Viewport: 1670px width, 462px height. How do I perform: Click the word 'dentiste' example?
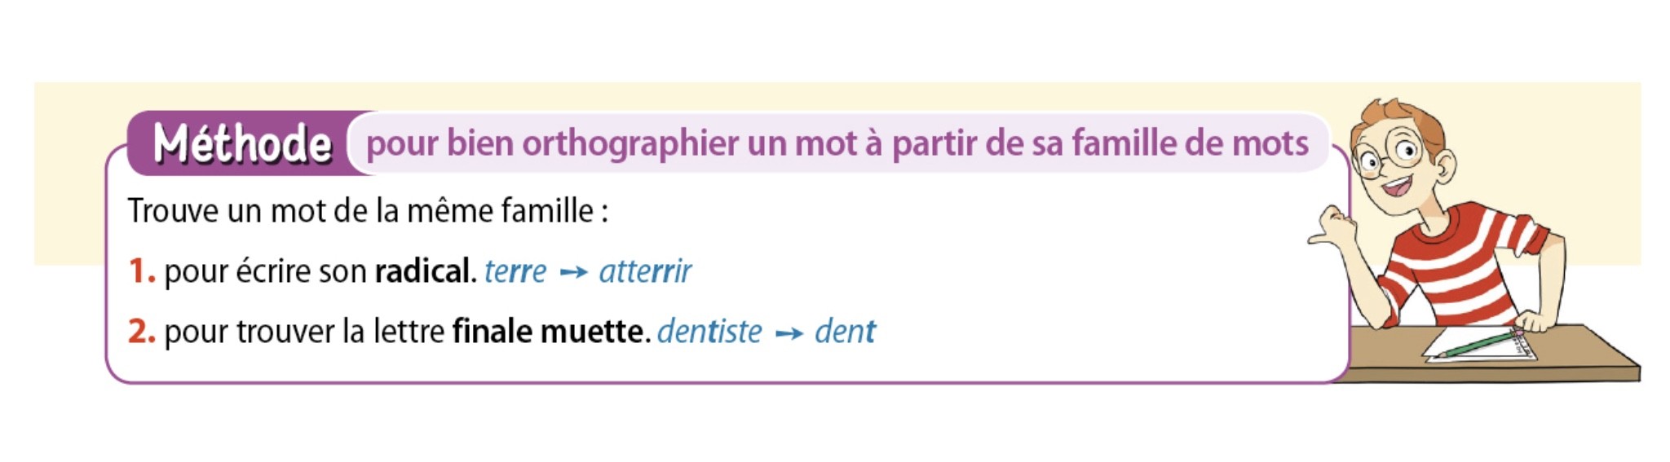coord(709,332)
